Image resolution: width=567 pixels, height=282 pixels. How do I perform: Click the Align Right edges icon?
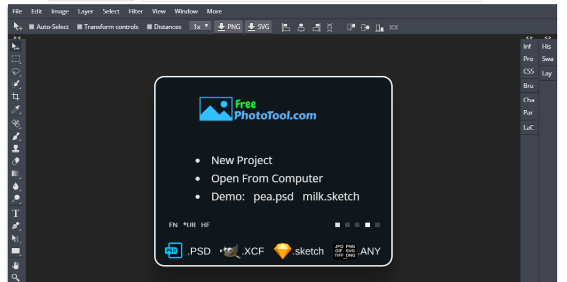(x=316, y=27)
